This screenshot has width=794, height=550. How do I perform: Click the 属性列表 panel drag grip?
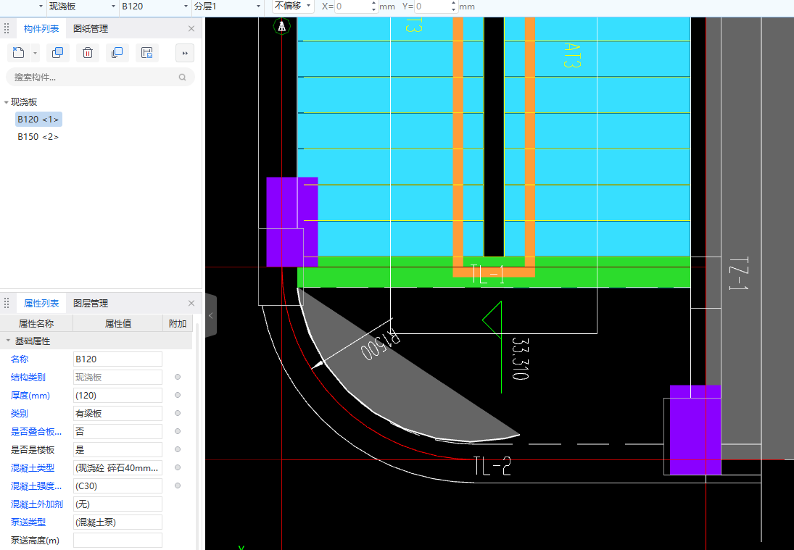click(7, 303)
